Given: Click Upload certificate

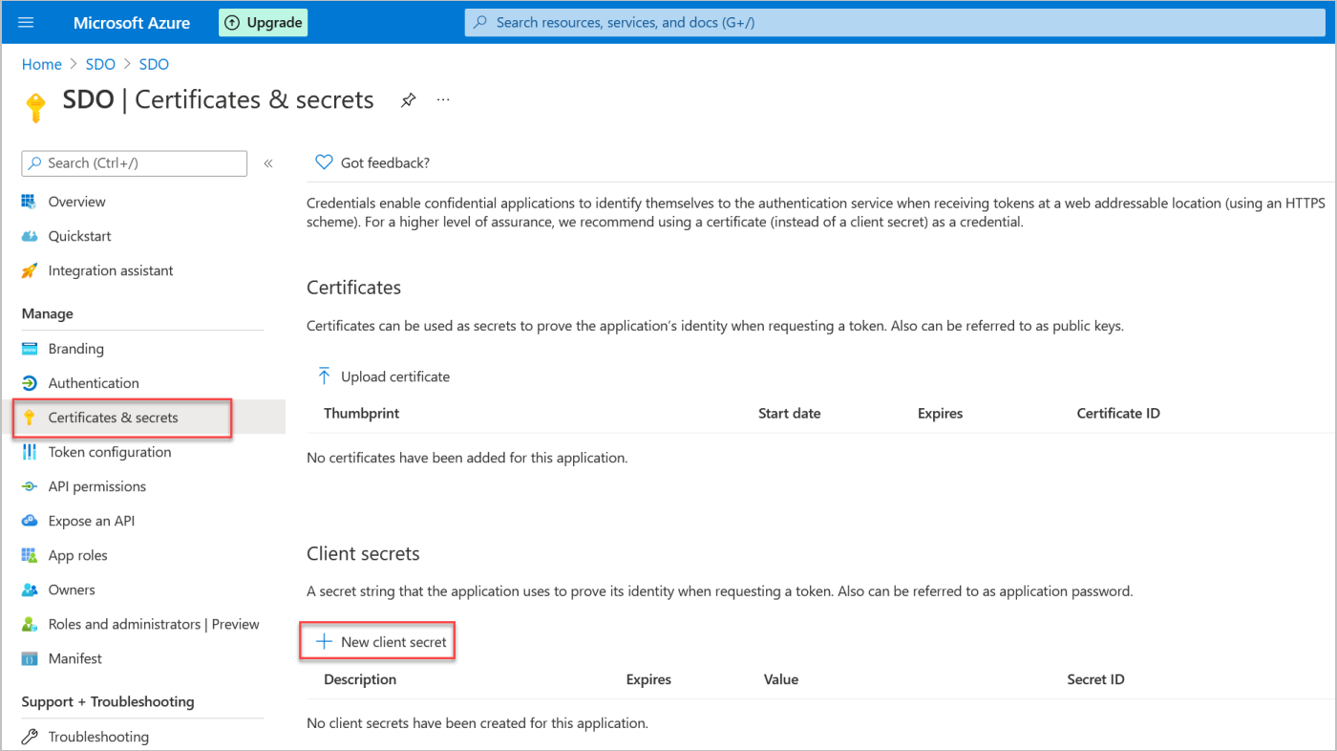Looking at the screenshot, I should tap(383, 376).
